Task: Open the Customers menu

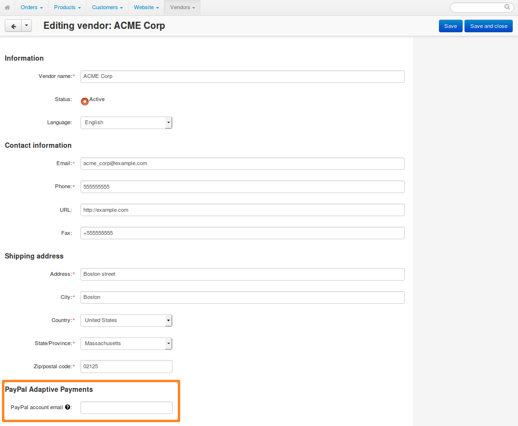Action: click(107, 7)
